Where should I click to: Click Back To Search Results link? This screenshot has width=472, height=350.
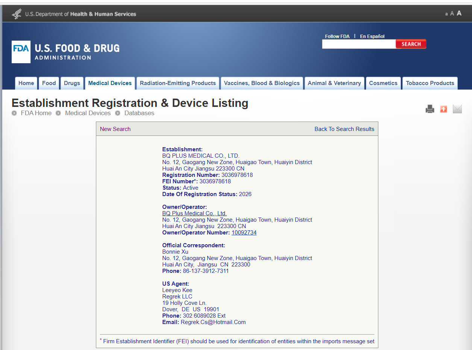[x=345, y=129]
